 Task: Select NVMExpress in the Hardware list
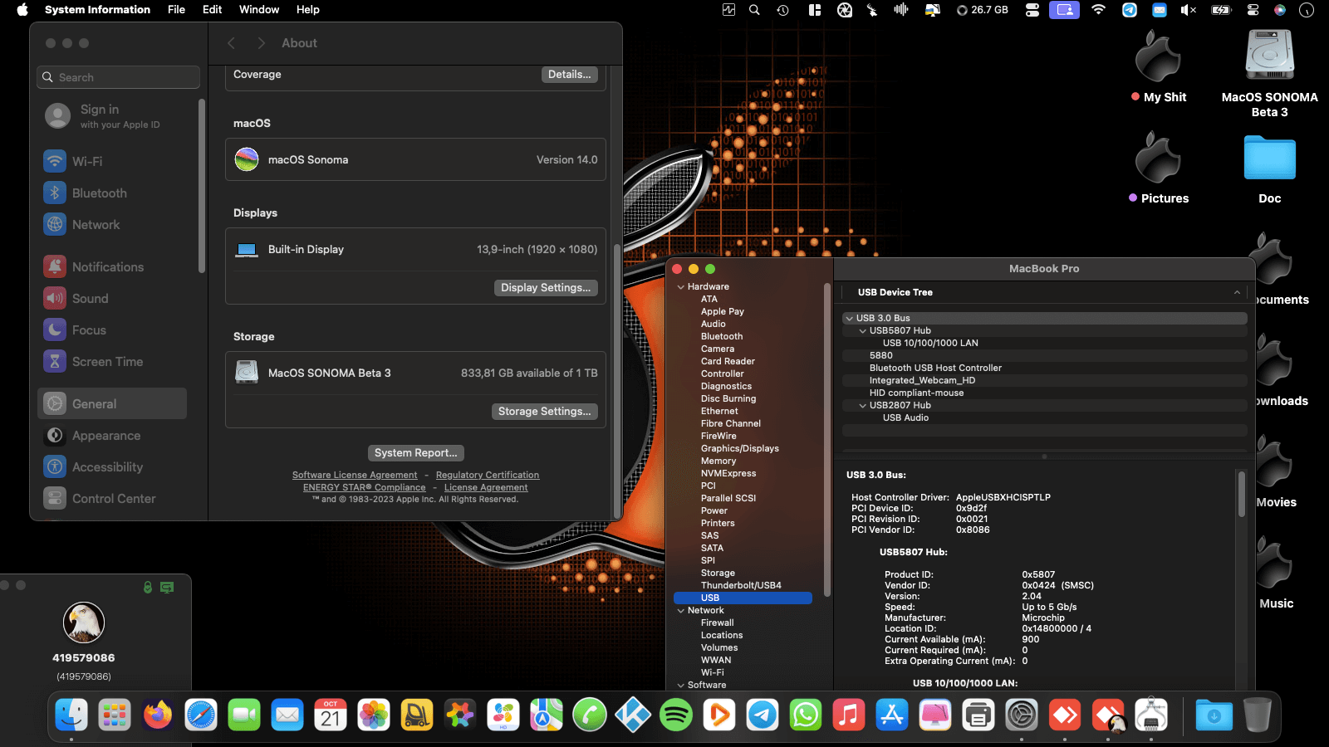[728, 474]
